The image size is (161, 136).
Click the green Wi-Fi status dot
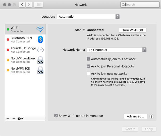[x=8, y=29]
